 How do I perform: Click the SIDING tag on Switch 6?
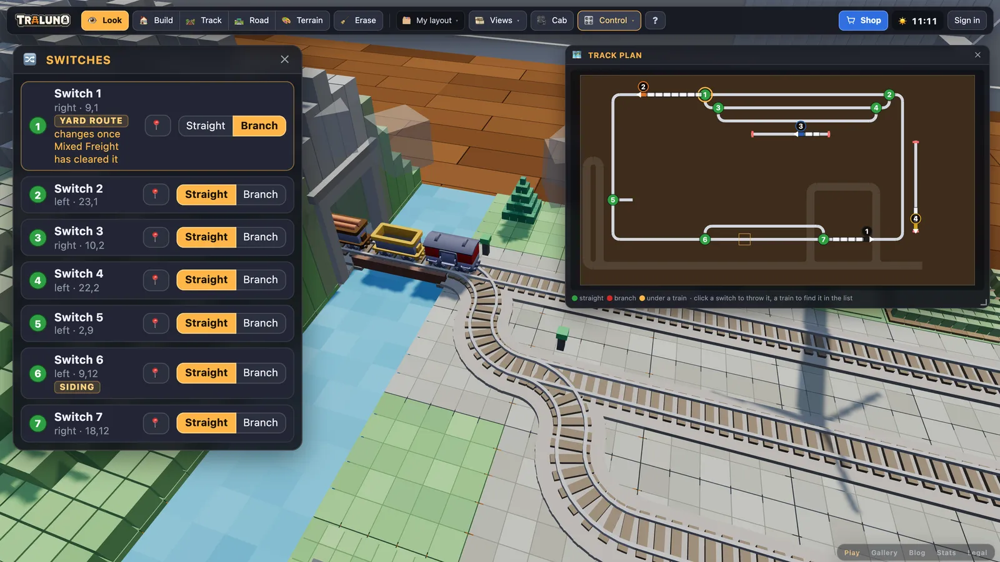click(77, 387)
